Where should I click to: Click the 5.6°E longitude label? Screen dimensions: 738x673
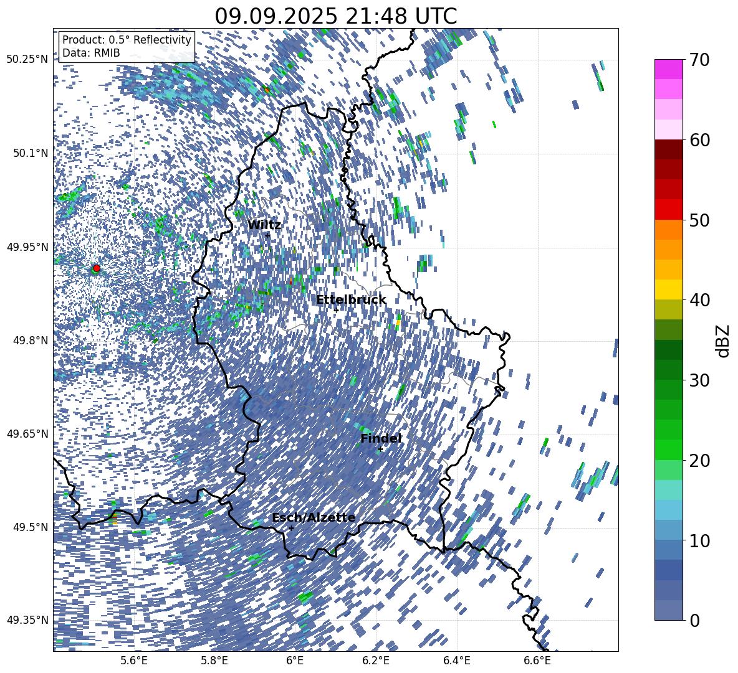pyautogui.click(x=133, y=661)
